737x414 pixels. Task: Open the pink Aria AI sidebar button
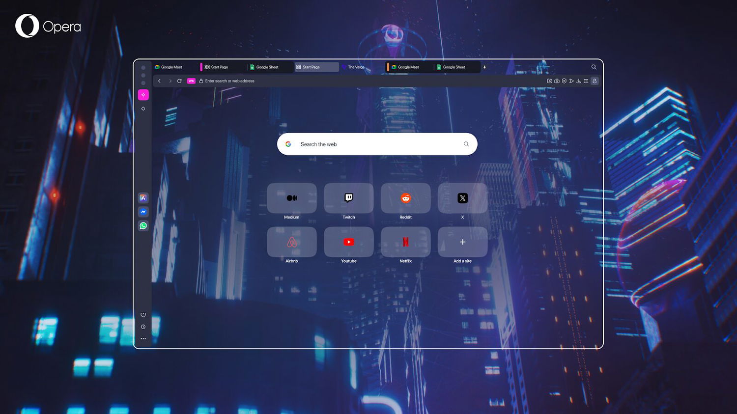tap(143, 95)
